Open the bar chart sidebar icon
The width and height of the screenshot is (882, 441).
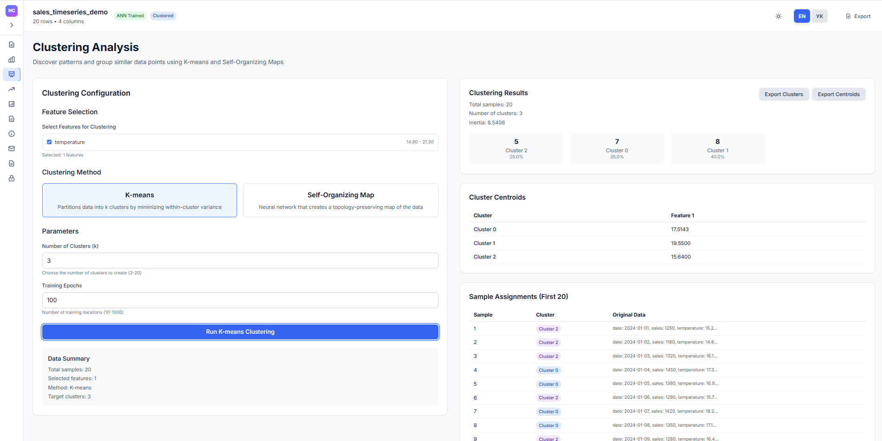click(12, 59)
